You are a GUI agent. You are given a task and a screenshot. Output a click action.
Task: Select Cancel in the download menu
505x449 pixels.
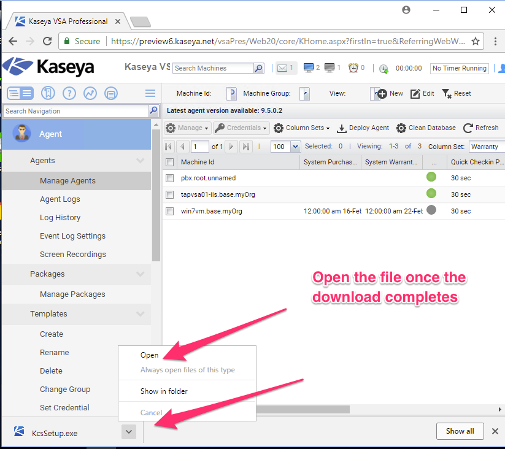pyautogui.click(x=151, y=413)
